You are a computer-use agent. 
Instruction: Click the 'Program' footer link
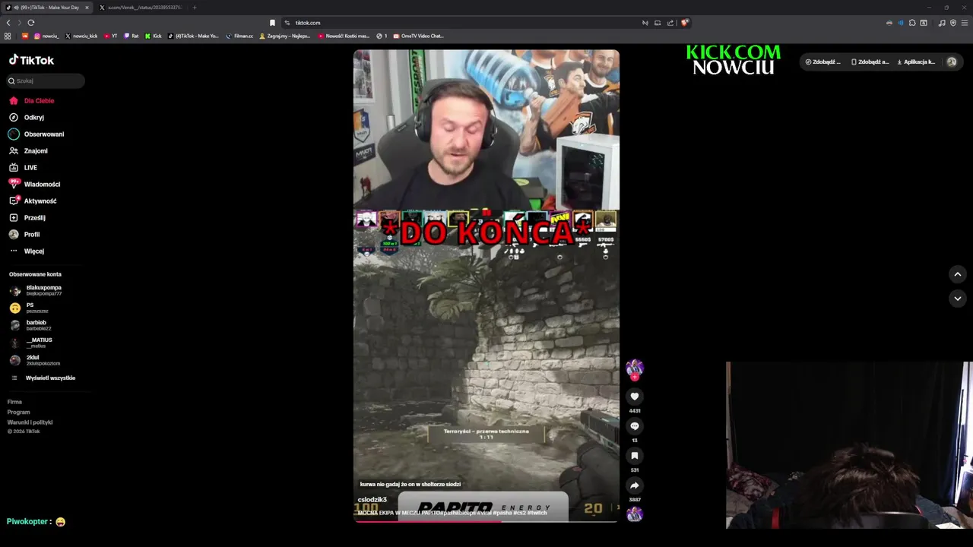click(18, 412)
